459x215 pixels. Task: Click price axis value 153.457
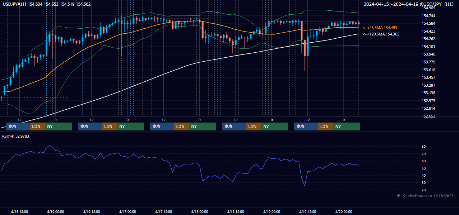(428, 77)
